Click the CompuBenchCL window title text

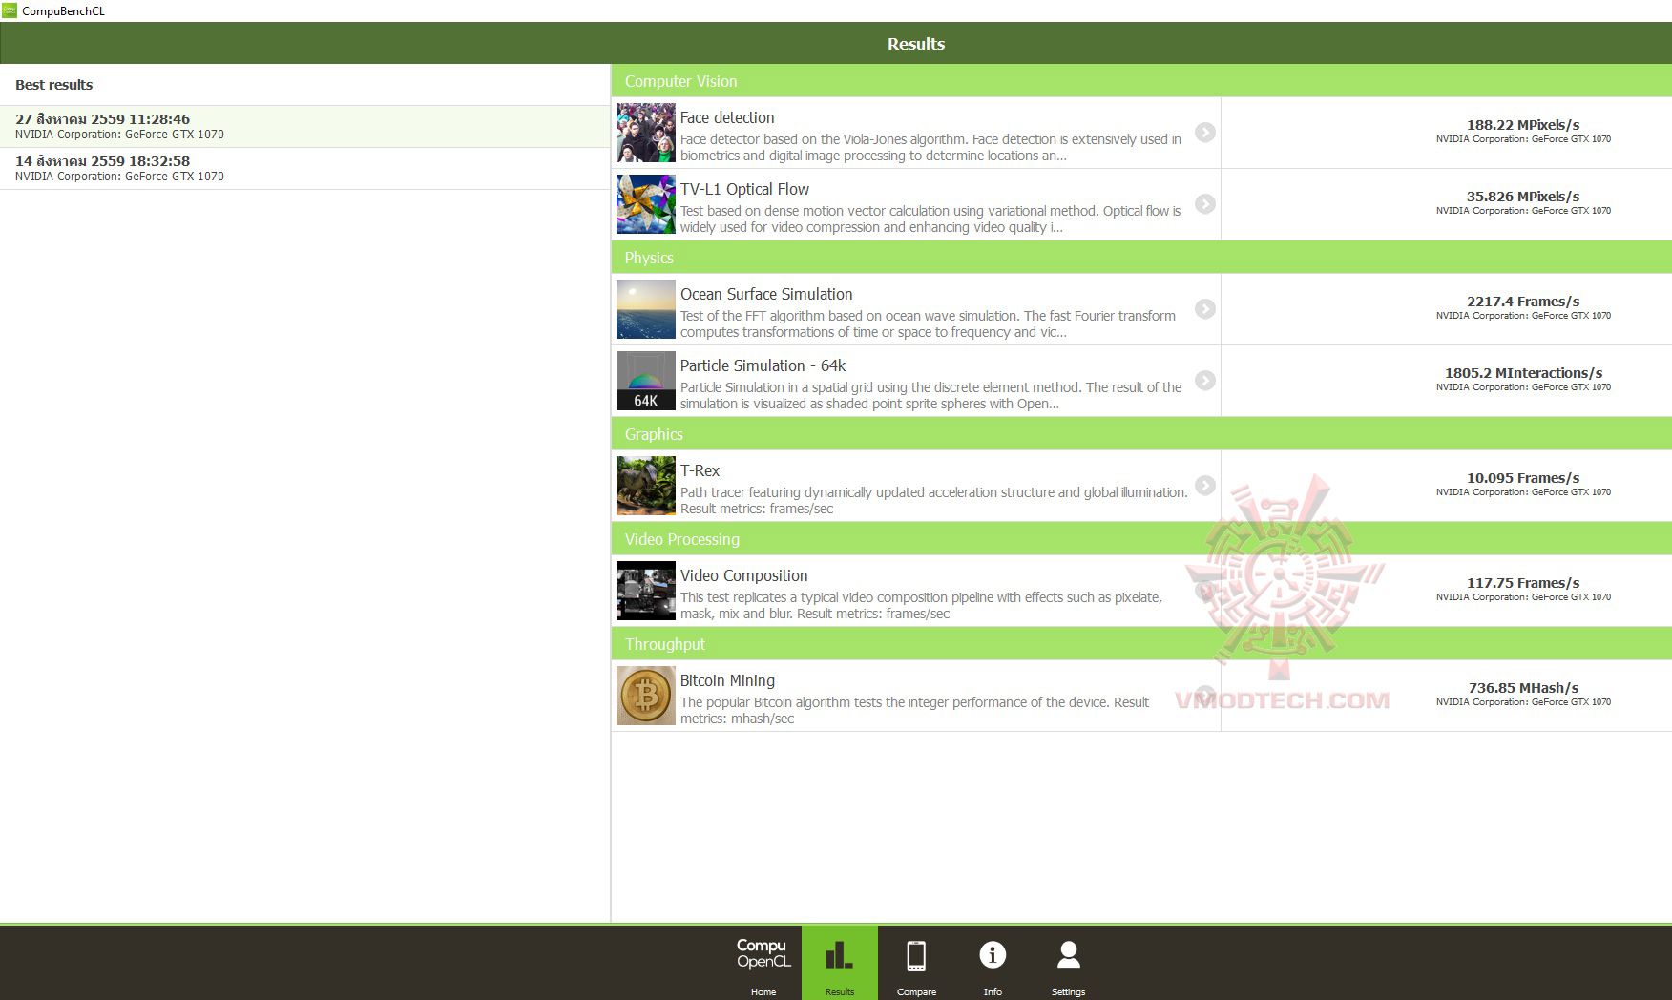pyautogui.click(x=63, y=11)
